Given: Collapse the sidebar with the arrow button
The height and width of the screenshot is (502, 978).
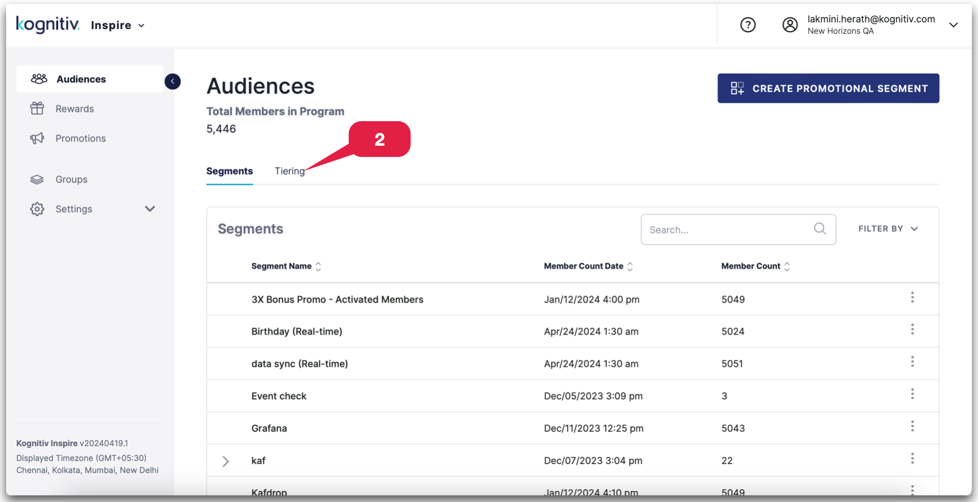Looking at the screenshot, I should (x=173, y=81).
